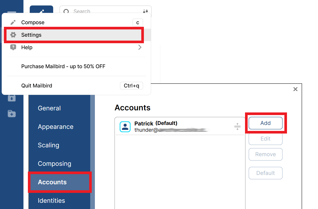318x209 pixels.
Task: Click the Default account button
Action: [x=265, y=173]
